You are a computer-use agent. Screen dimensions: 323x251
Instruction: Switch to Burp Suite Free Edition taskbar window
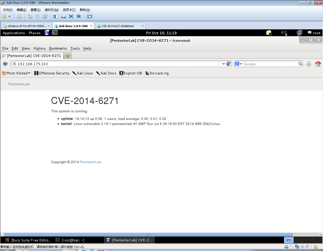click(x=28, y=240)
